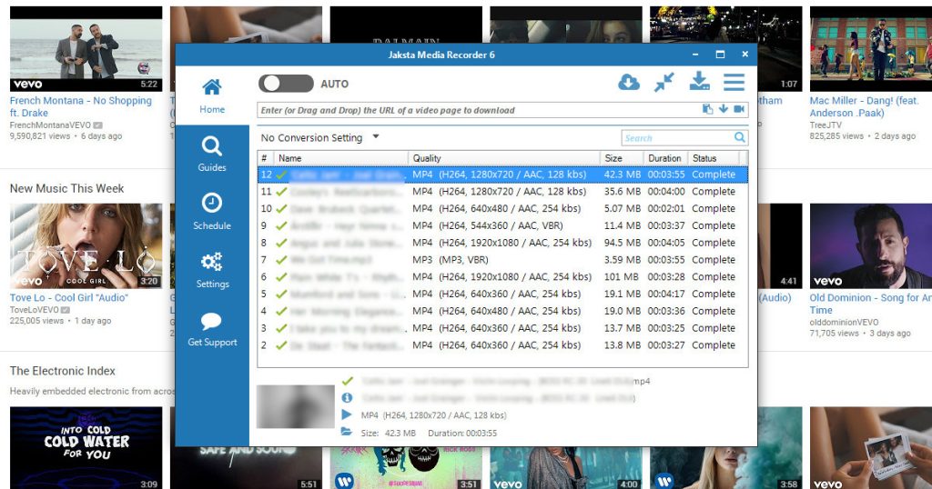Open the Guides tab in sidebar

click(x=212, y=154)
